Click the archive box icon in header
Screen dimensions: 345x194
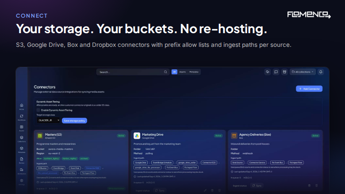pos(284,72)
